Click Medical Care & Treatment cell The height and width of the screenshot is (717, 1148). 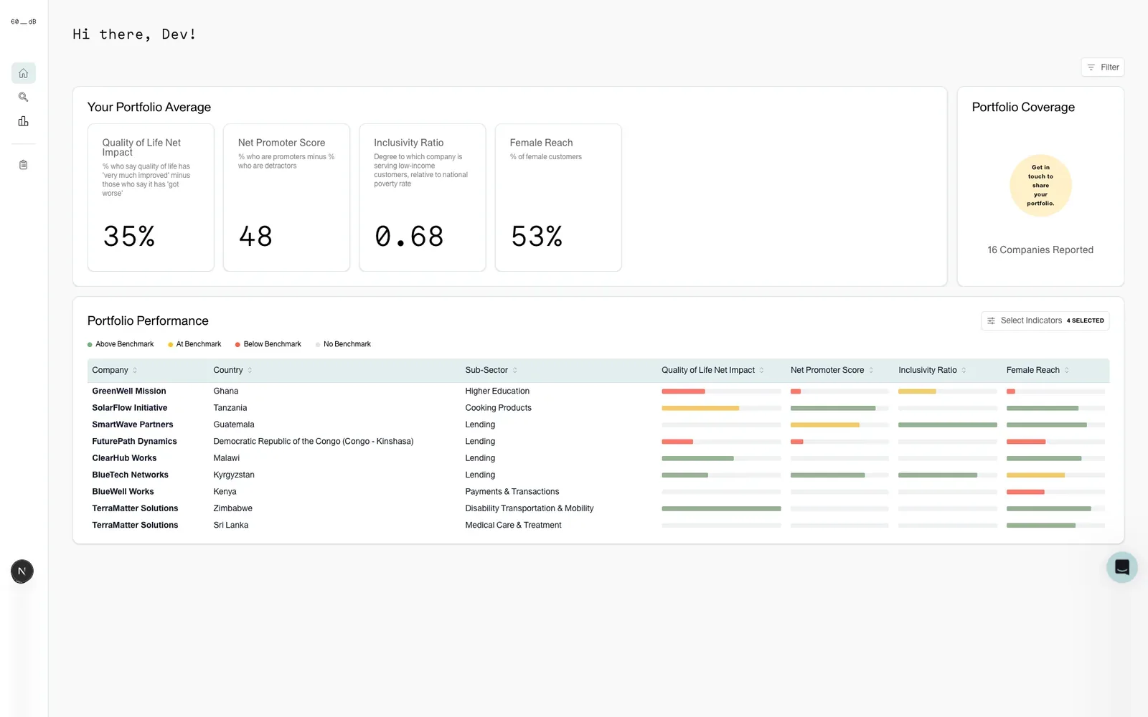(x=514, y=526)
